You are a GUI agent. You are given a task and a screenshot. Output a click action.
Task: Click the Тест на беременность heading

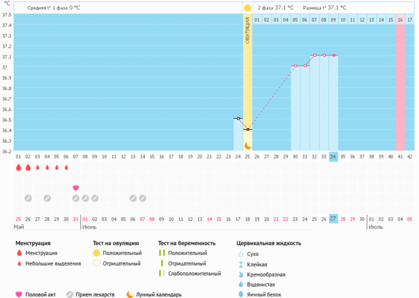(x=187, y=243)
